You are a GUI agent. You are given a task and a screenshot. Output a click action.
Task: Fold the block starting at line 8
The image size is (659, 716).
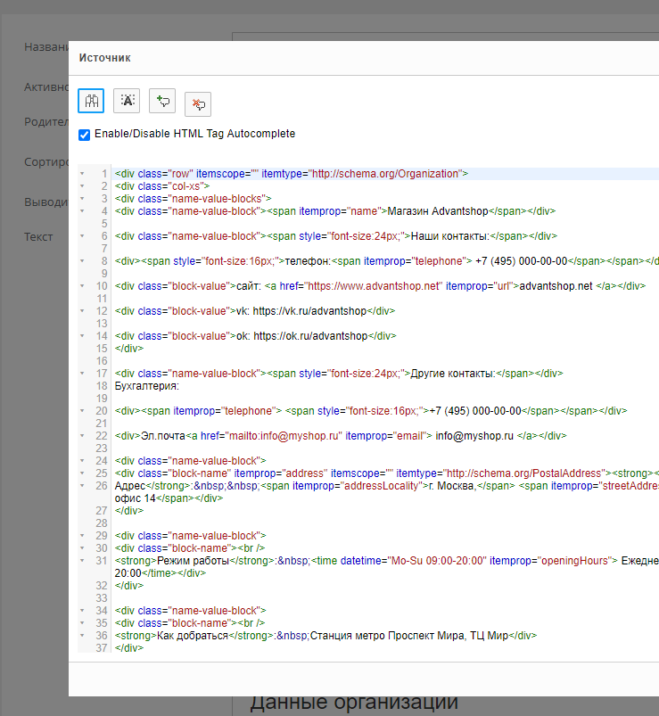pyautogui.click(x=83, y=261)
